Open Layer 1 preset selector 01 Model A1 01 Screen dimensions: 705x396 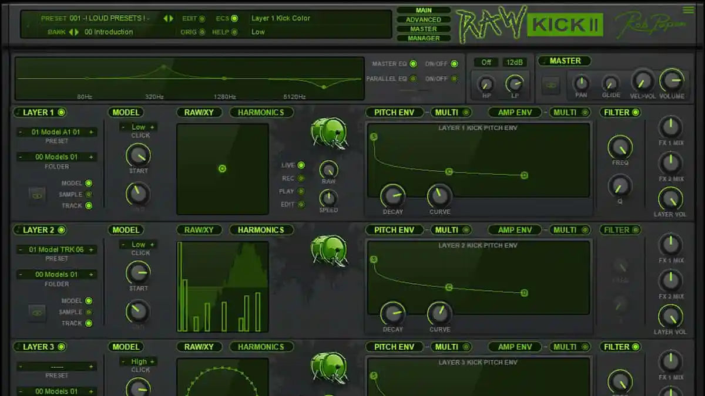(x=57, y=132)
